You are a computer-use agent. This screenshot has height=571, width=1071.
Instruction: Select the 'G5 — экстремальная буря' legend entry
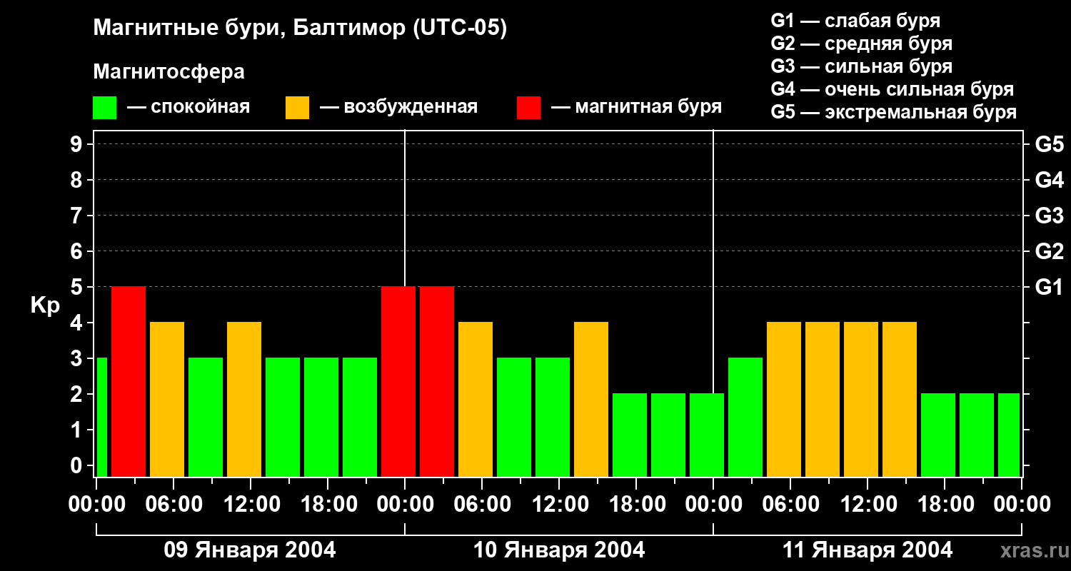click(x=893, y=112)
